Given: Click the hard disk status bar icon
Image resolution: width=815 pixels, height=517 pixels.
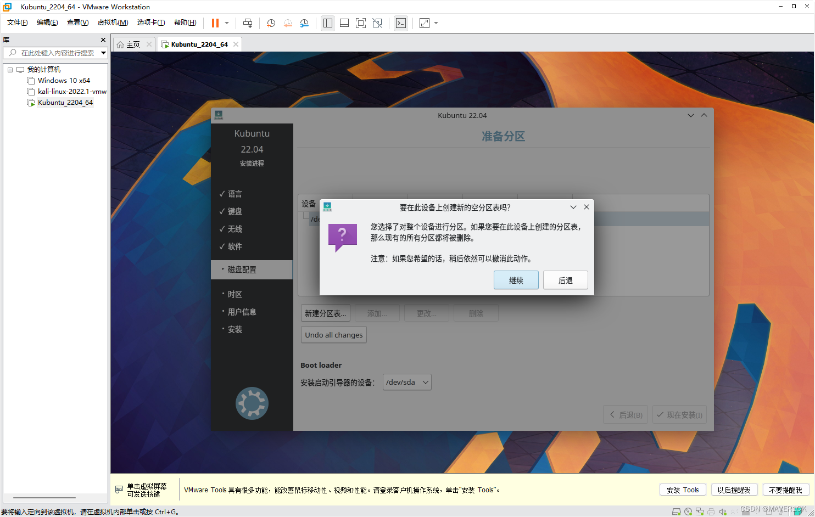Looking at the screenshot, I should click(677, 512).
